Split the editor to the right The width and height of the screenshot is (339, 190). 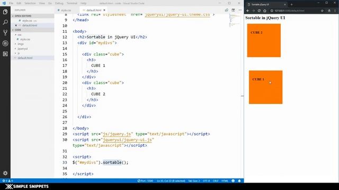pos(233,10)
